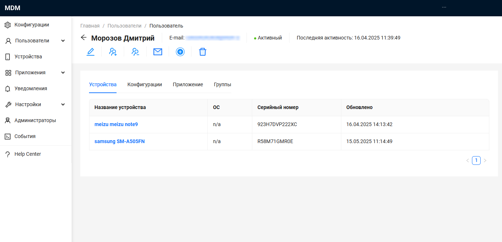Delete user with the trash icon
Screen dimensions: 502x242
click(203, 52)
